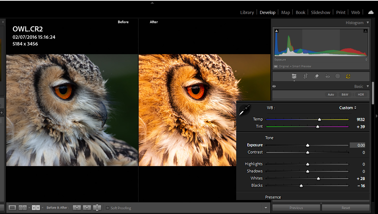Enable Soft Proofing checkbox
This screenshot has height=214, width=378.
(x=108, y=208)
